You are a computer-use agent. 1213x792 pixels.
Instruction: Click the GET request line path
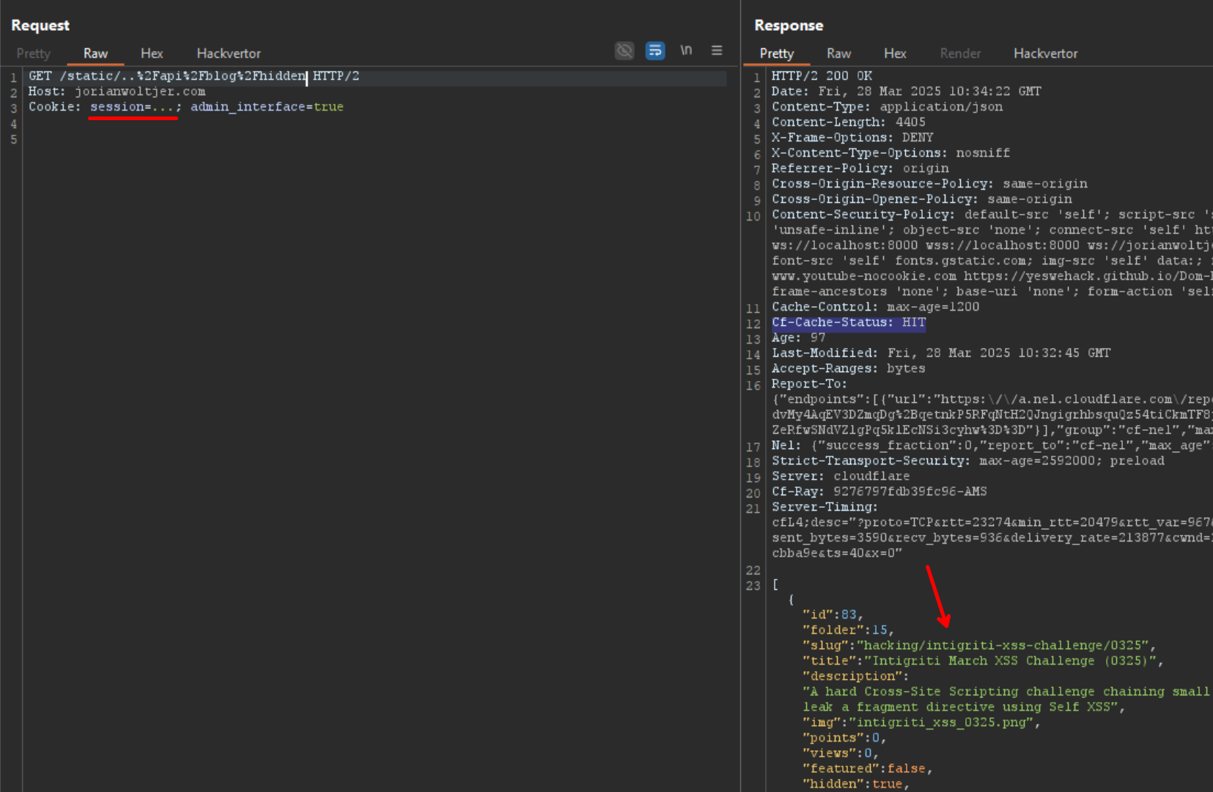(182, 76)
